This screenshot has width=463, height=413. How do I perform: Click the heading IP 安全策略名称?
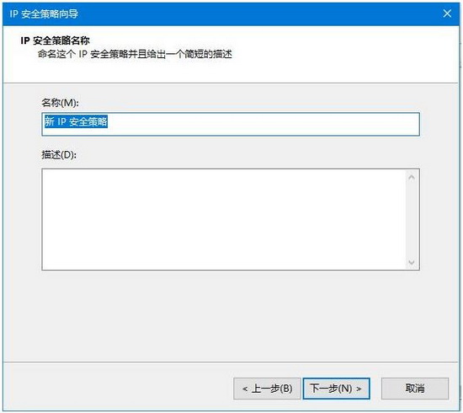[55, 40]
